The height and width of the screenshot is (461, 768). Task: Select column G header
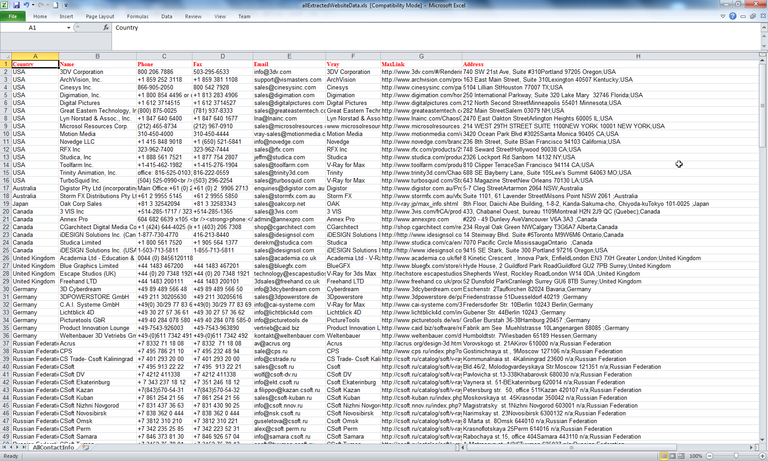pyautogui.click(x=421, y=56)
